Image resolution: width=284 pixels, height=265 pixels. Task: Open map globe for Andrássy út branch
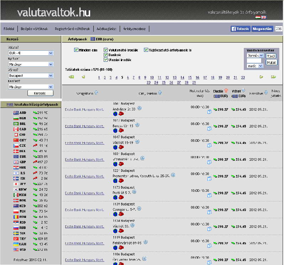(115, 114)
